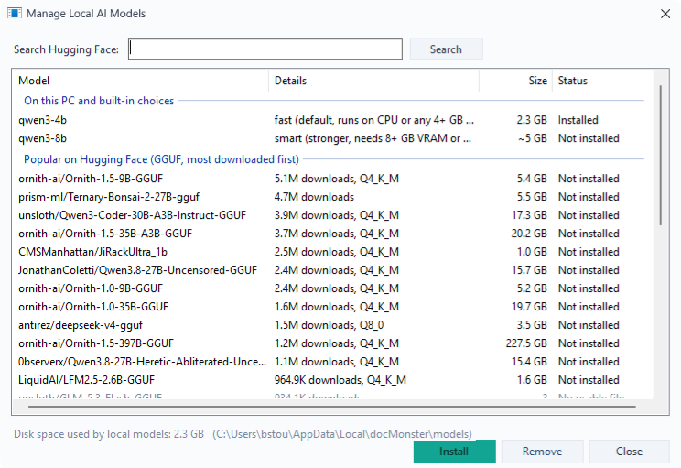Select LiquidAI/LFM2.5-2.6B-GGUF row
The image size is (681, 468).
pyautogui.click(x=332, y=380)
